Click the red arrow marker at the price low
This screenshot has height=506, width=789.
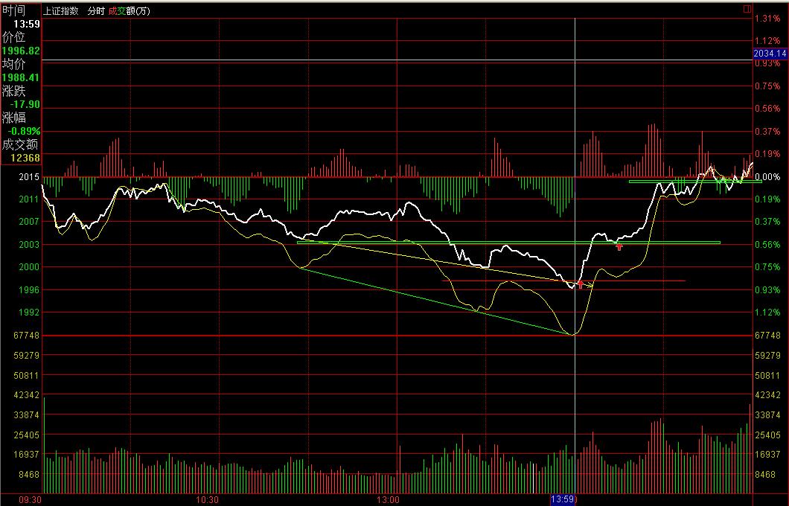(x=581, y=284)
